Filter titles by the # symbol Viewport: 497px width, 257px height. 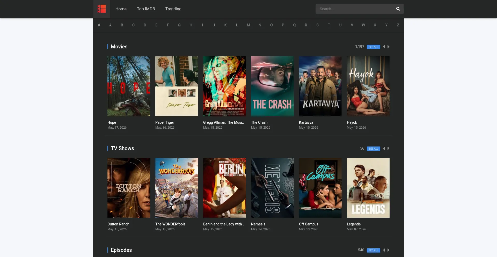[x=99, y=25]
